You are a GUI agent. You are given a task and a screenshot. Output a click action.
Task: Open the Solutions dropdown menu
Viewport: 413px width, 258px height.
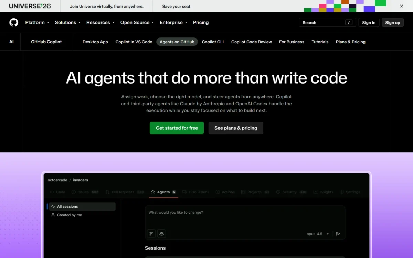(68, 23)
